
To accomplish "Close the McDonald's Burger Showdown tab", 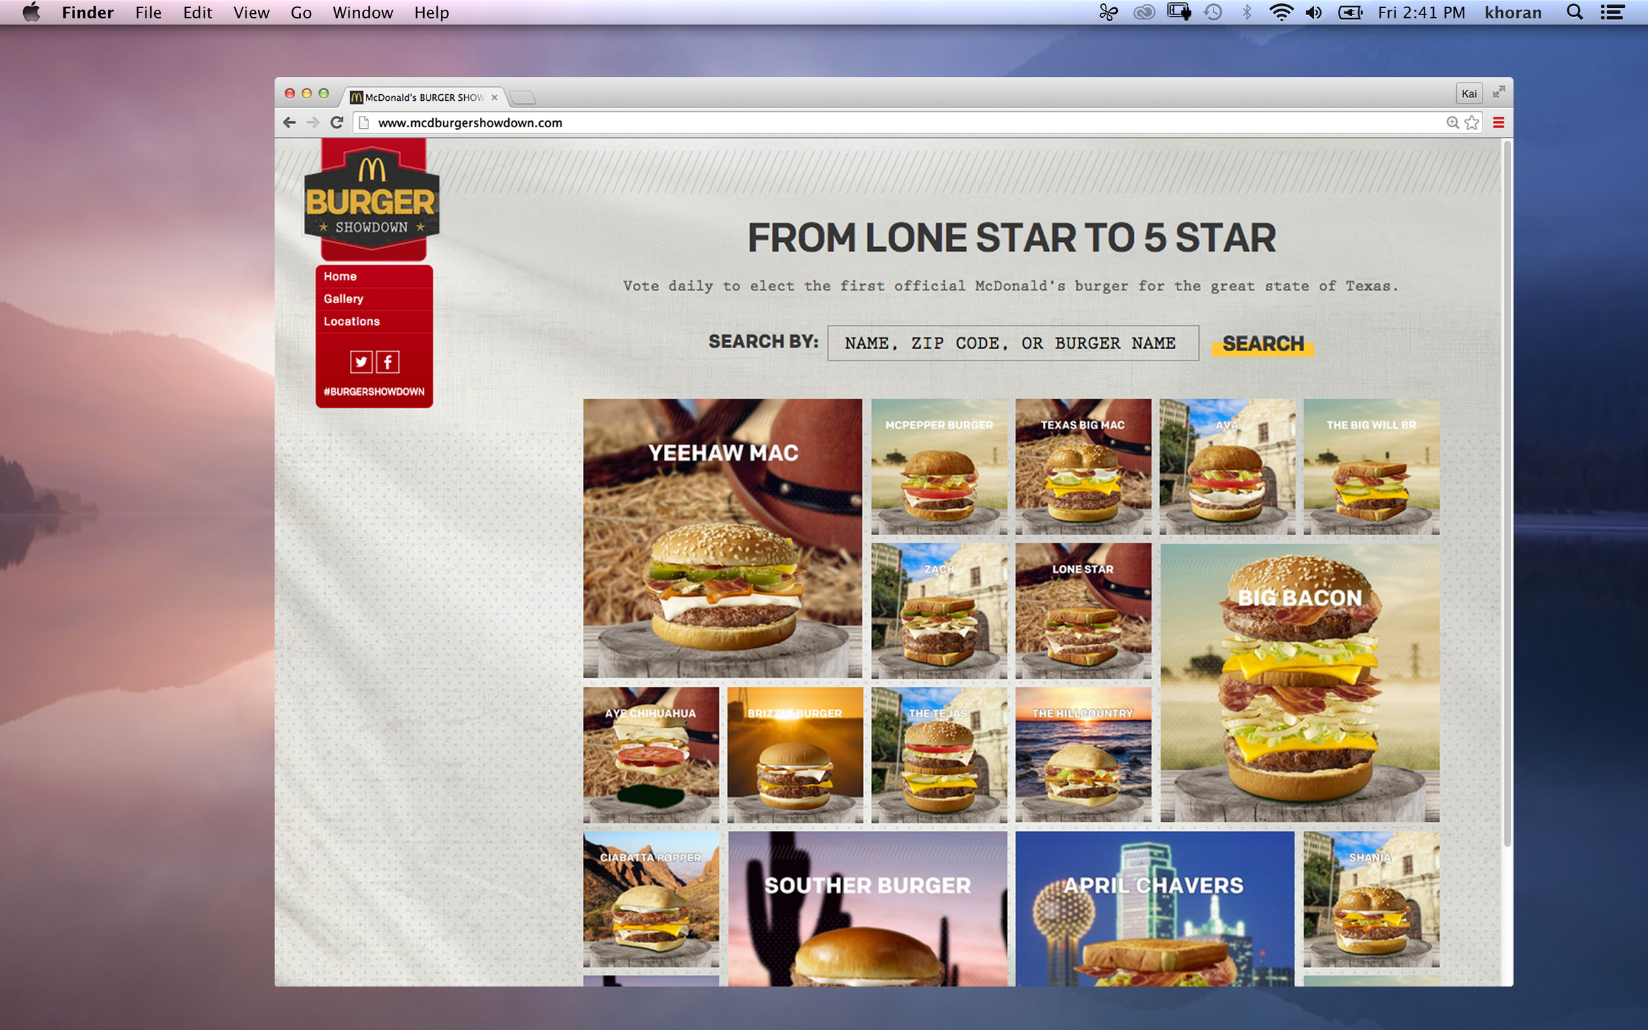I will [494, 98].
